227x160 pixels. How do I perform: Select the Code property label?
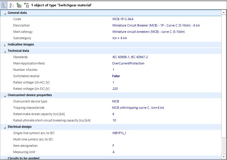click(17, 19)
